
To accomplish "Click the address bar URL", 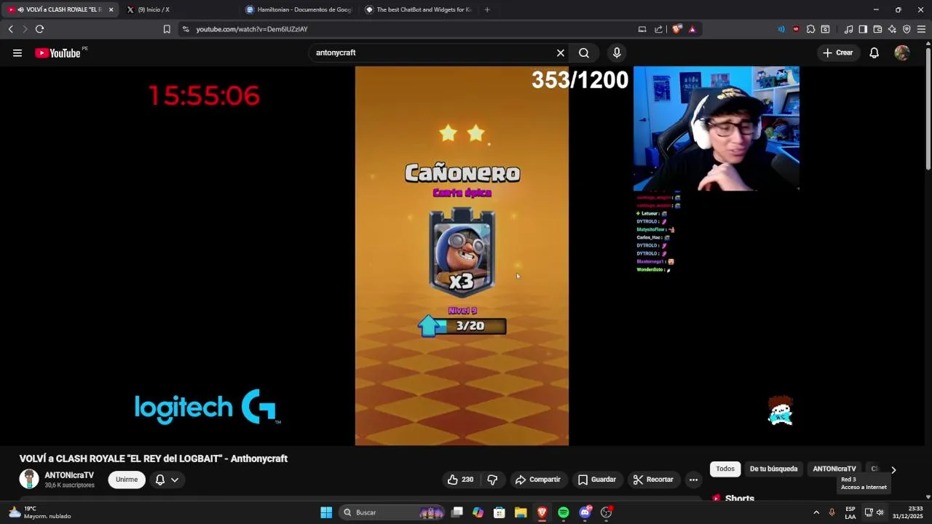I will [252, 29].
